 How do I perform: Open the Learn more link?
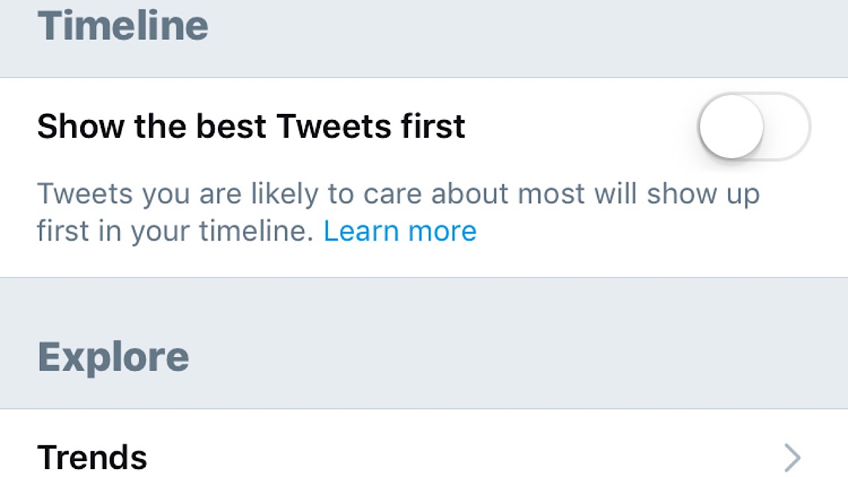coord(399,231)
